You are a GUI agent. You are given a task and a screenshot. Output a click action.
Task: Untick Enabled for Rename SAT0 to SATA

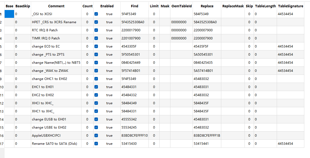(x=96, y=144)
